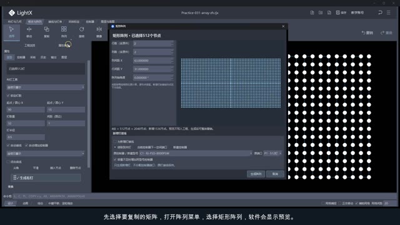Close the rectangular array dialog

click(x=283, y=26)
